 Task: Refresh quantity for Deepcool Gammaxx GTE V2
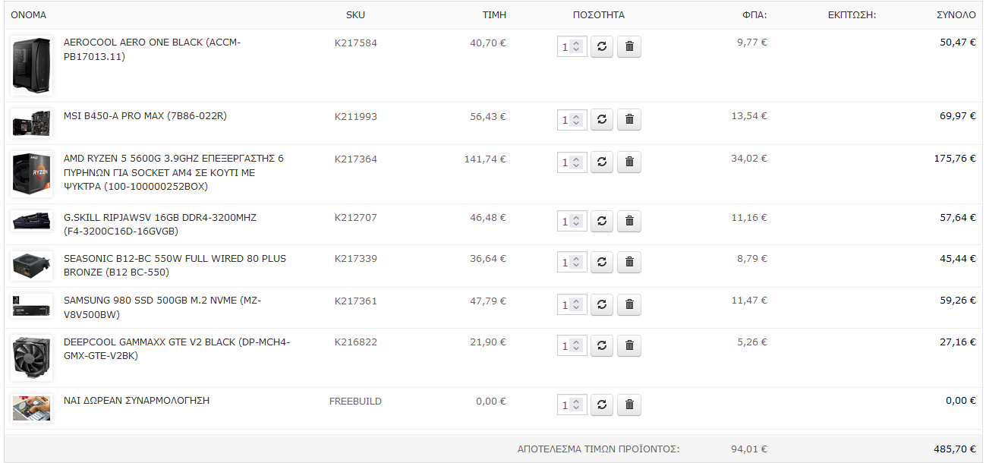pos(602,346)
